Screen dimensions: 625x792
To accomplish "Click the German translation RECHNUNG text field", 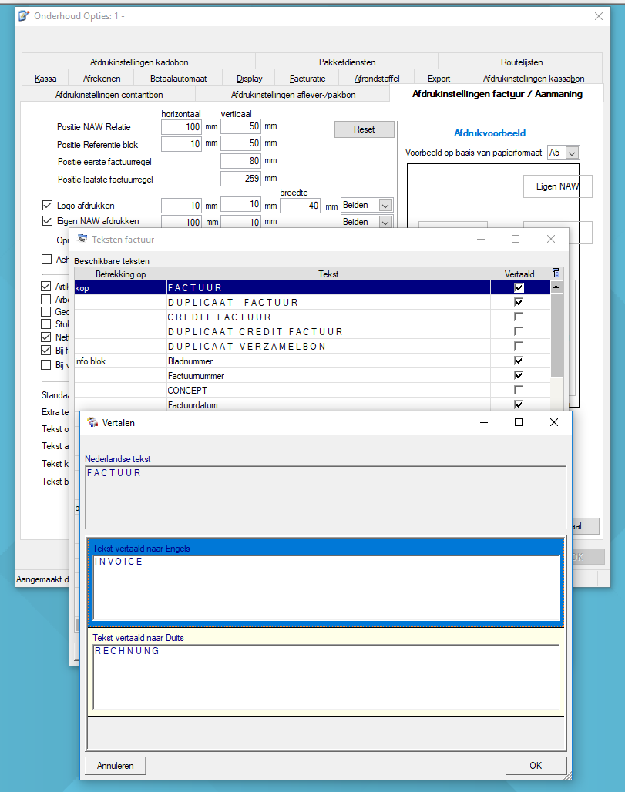I will [x=327, y=677].
